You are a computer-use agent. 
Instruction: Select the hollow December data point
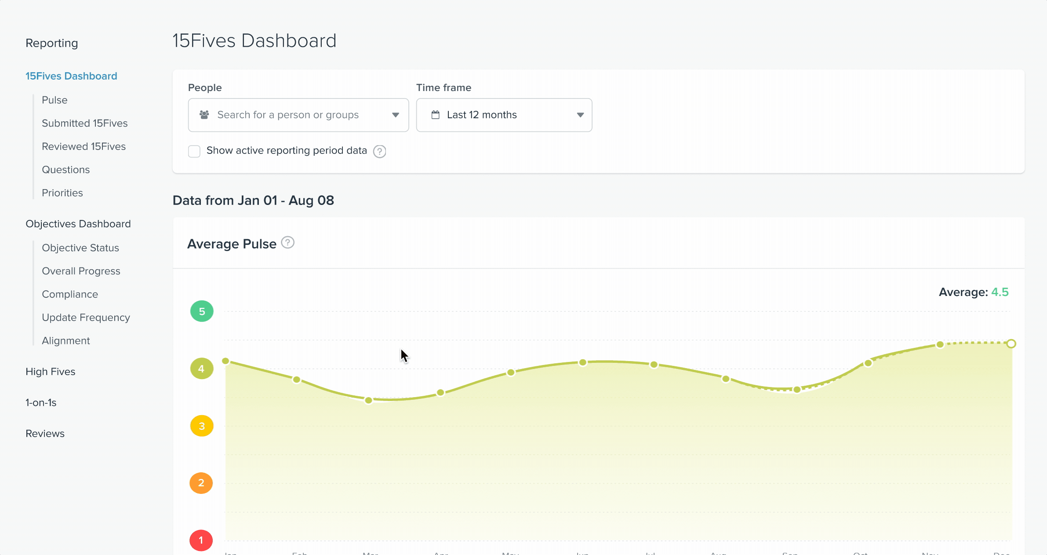tap(1011, 343)
